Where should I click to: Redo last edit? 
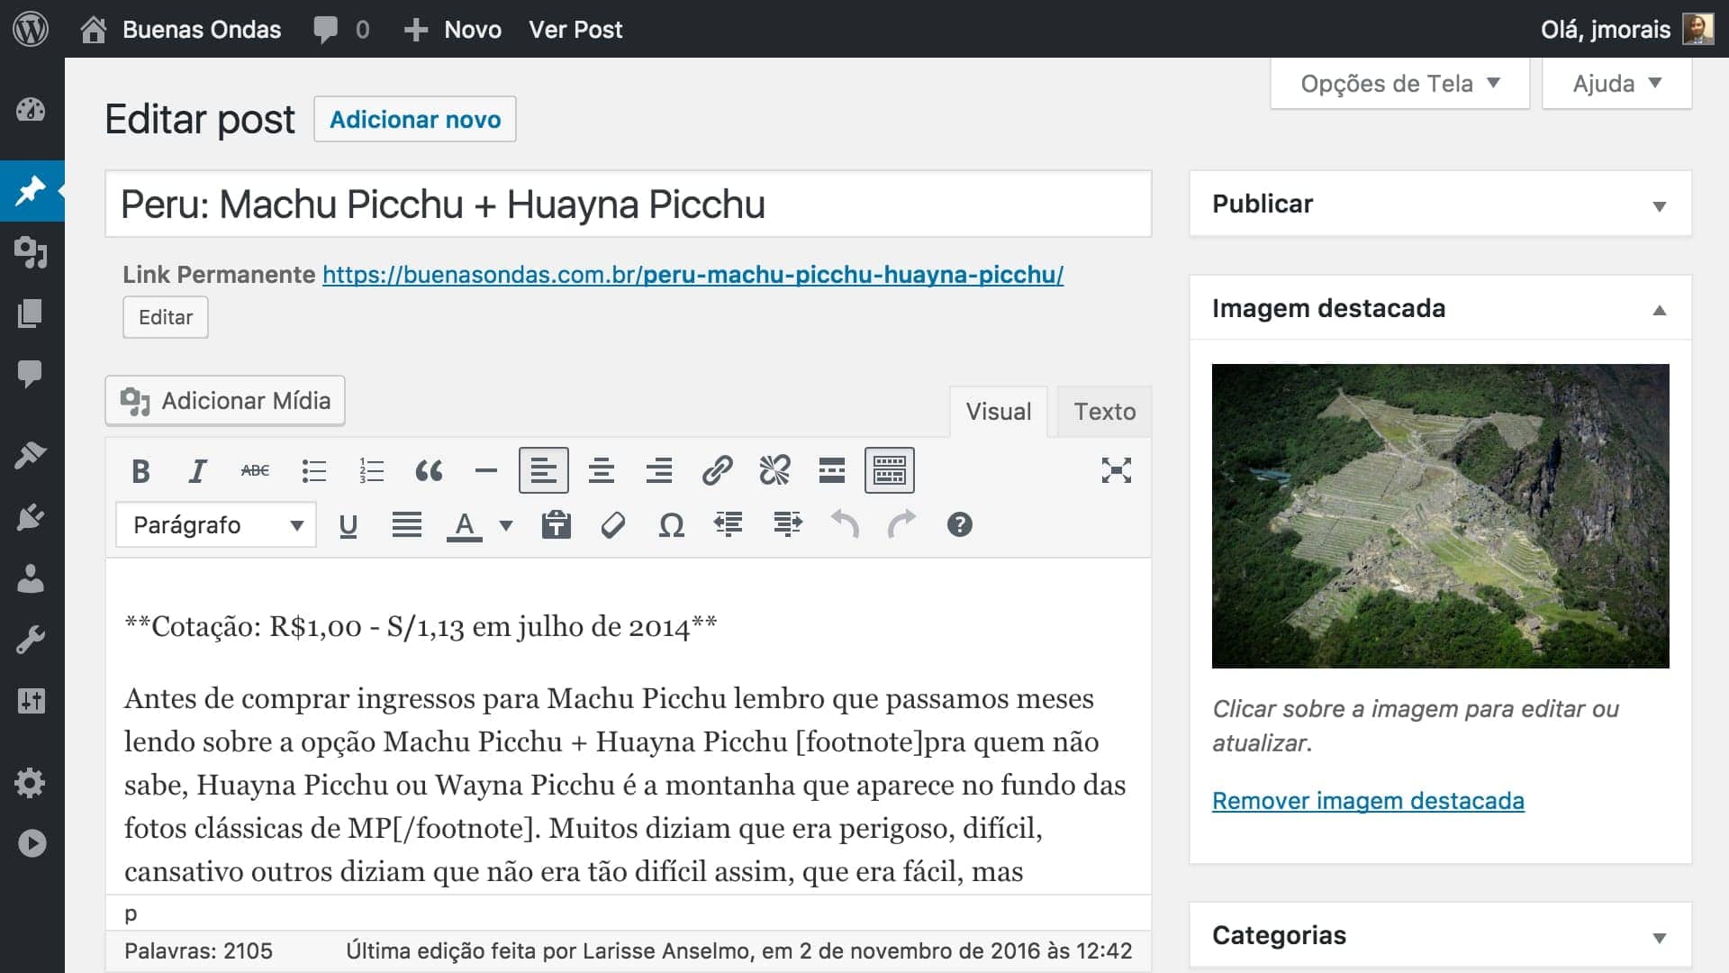(901, 525)
